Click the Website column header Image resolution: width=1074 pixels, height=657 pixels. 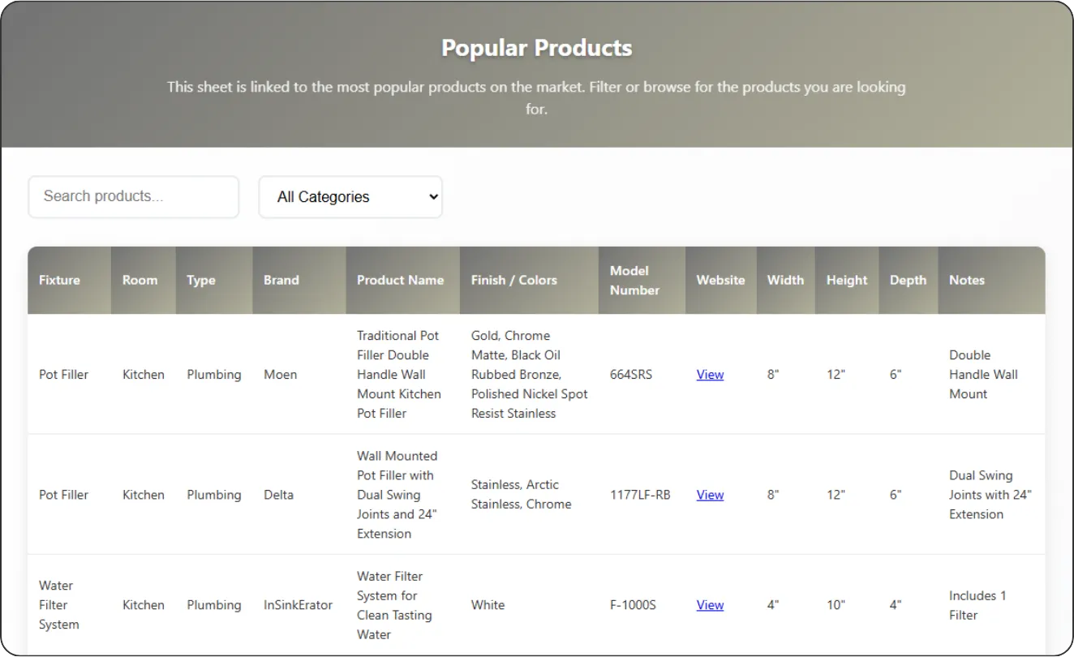pos(720,281)
